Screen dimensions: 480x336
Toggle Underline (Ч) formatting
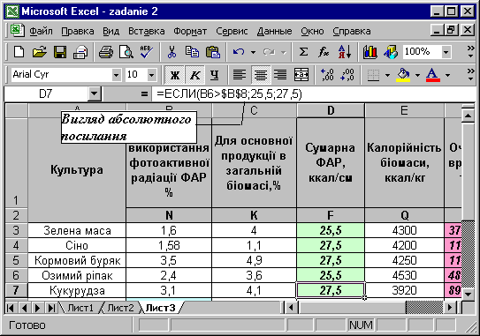coord(215,75)
